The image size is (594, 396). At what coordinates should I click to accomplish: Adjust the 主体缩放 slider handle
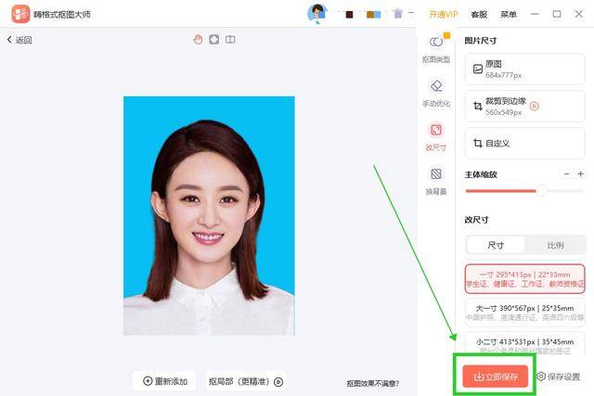[x=542, y=190]
